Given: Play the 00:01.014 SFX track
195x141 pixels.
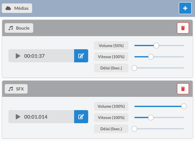Looking at the screenshot, I should pyautogui.click(x=18, y=117).
